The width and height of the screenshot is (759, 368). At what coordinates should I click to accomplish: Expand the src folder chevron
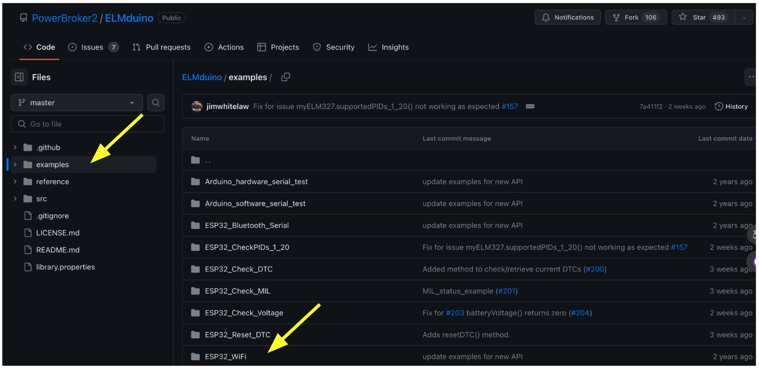tap(15, 199)
